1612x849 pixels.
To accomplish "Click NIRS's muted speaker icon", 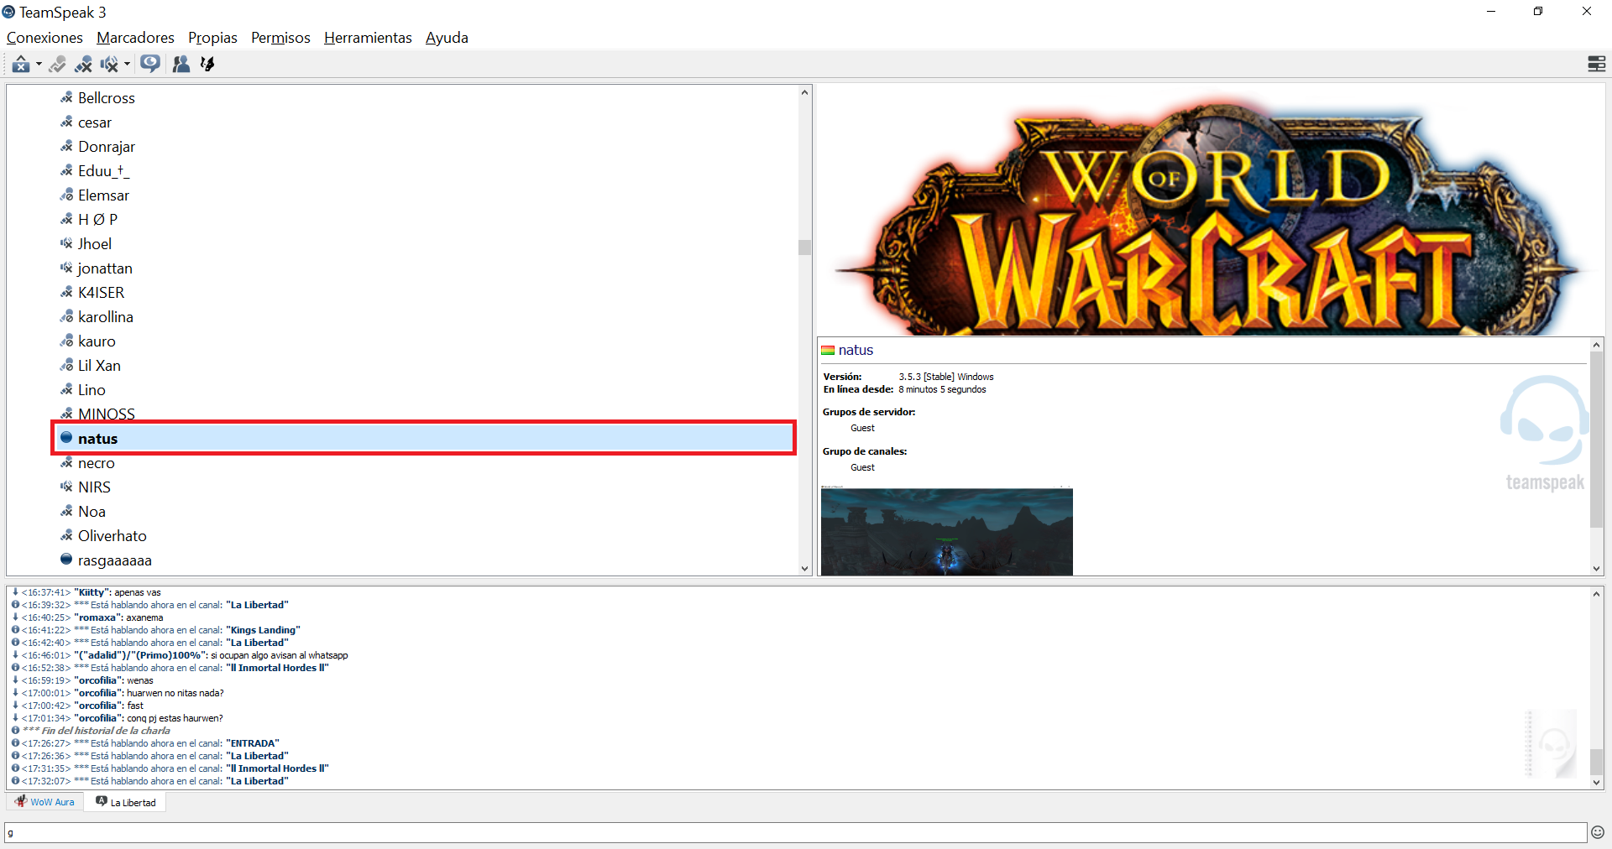I will tap(66, 487).
